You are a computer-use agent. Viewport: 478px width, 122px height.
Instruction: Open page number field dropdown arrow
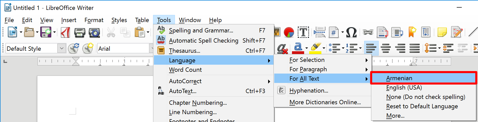342,32
